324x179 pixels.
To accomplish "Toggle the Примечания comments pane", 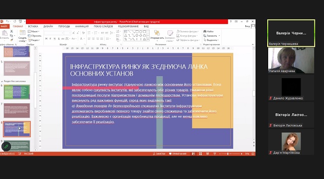I will 177,154.
